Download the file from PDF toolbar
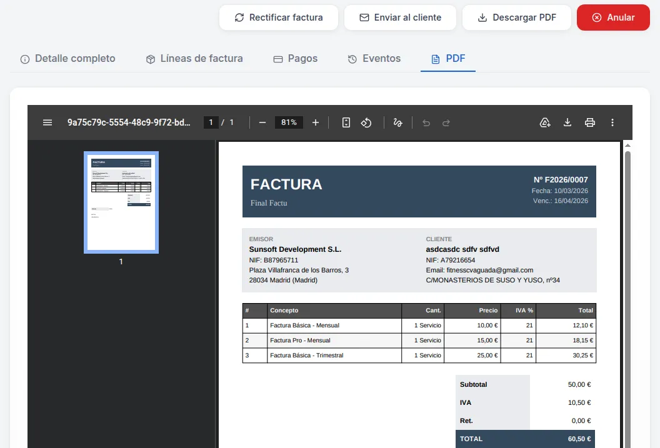The height and width of the screenshot is (448, 660). 567,122
